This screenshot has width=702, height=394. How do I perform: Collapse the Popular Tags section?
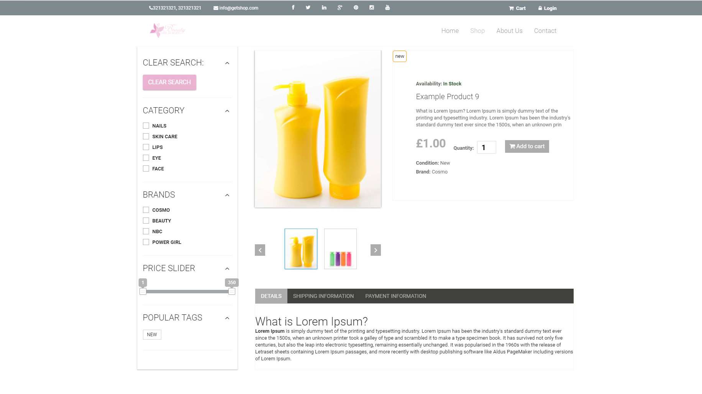(x=227, y=318)
